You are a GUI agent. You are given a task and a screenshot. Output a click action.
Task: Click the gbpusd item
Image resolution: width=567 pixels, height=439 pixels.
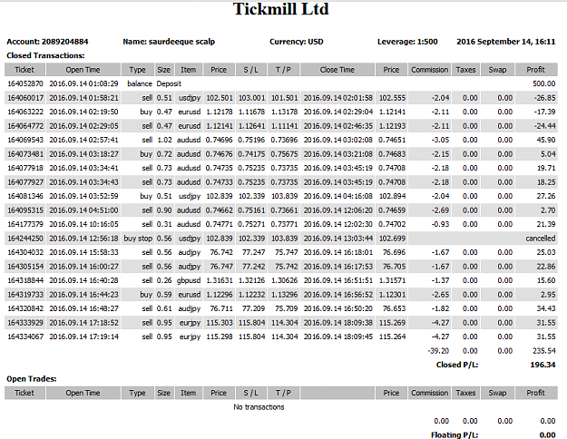[189, 281]
